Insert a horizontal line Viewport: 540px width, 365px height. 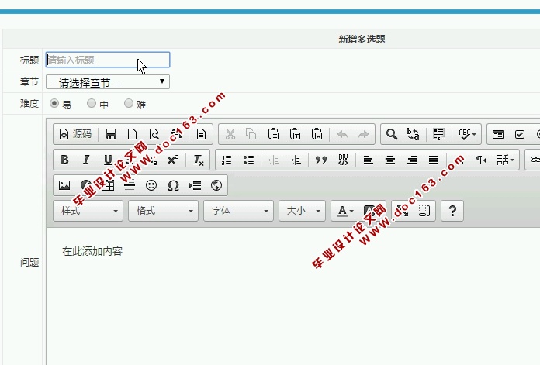pos(130,186)
